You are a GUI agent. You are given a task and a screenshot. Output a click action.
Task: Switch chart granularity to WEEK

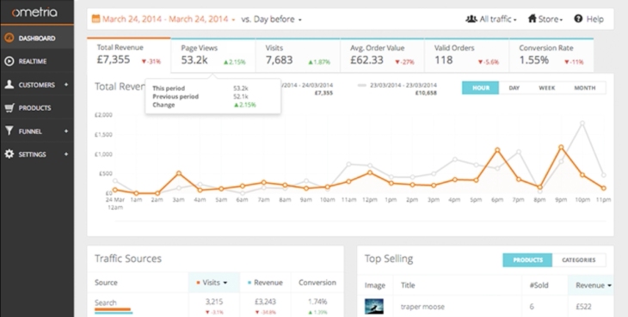pyautogui.click(x=546, y=88)
